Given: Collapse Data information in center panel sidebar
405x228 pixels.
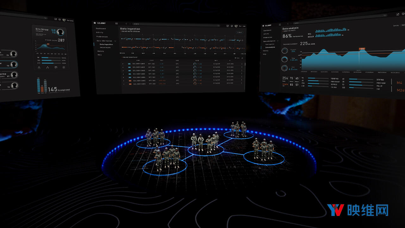Looking at the screenshot, I should 115,41.
